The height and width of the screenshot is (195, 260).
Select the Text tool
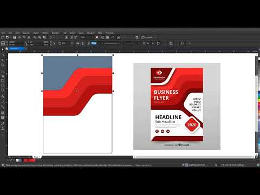(x=3, y=96)
